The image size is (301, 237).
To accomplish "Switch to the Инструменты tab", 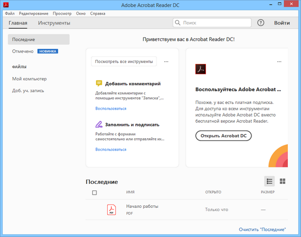I will (x=54, y=23).
